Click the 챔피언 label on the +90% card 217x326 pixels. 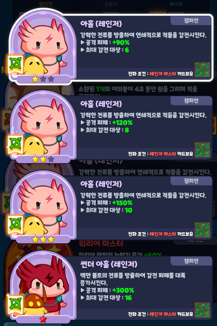[x=191, y=20]
